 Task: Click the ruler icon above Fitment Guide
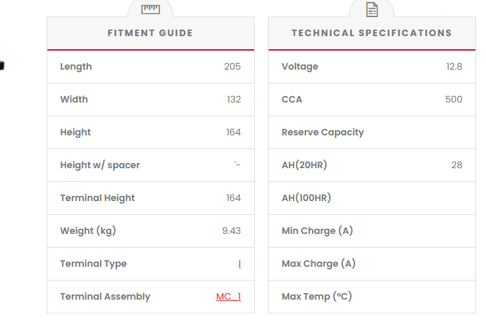point(150,9)
